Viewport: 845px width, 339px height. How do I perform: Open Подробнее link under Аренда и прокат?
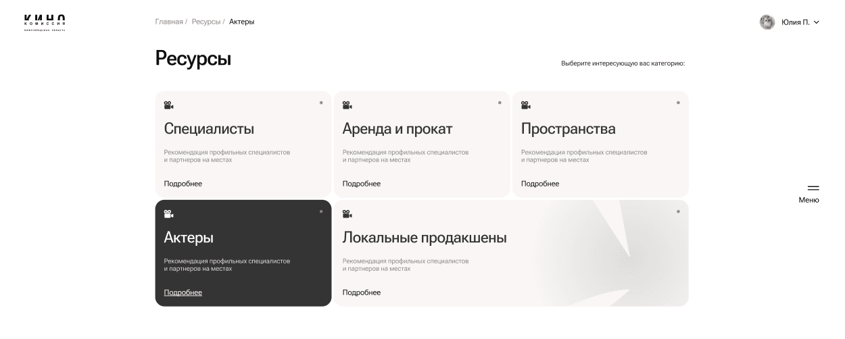click(361, 184)
